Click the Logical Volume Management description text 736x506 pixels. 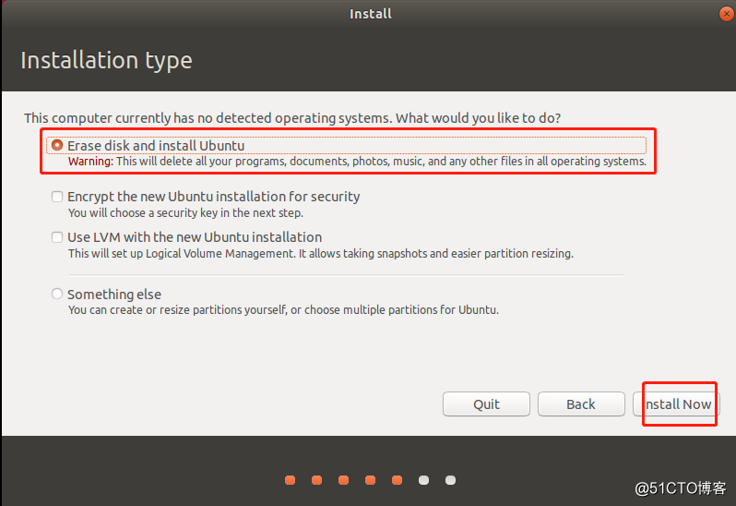point(321,254)
